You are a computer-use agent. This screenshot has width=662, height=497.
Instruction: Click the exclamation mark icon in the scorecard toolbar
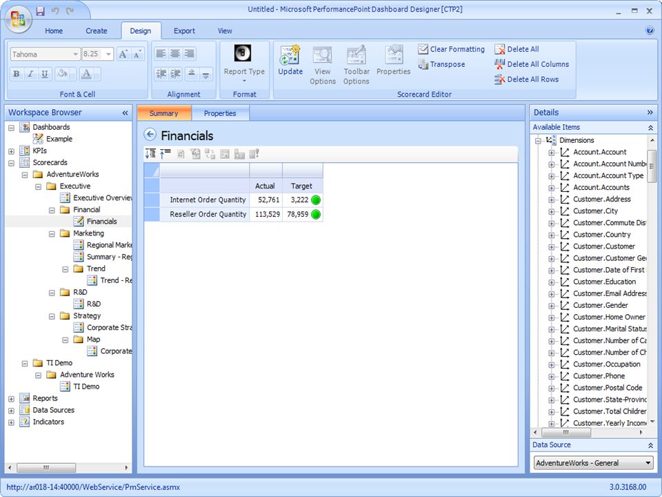click(x=254, y=154)
